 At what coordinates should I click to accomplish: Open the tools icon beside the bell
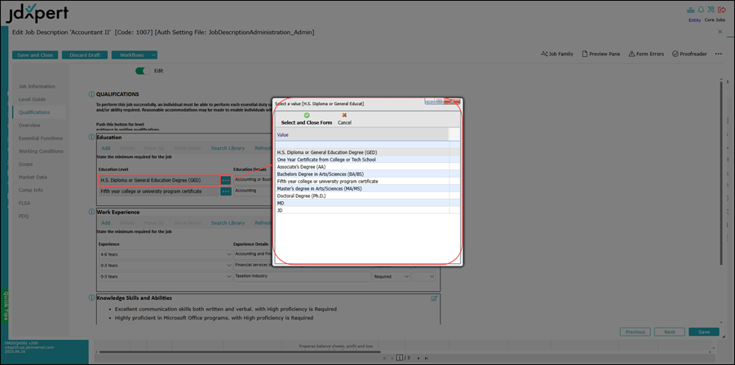click(x=711, y=9)
